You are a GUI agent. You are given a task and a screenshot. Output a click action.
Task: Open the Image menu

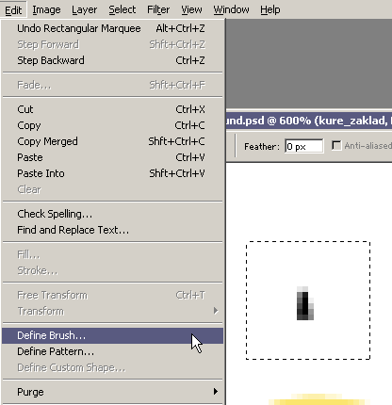[x=46, y=10]
